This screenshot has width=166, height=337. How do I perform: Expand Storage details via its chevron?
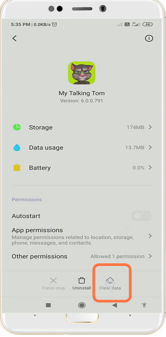click(150, 127)
